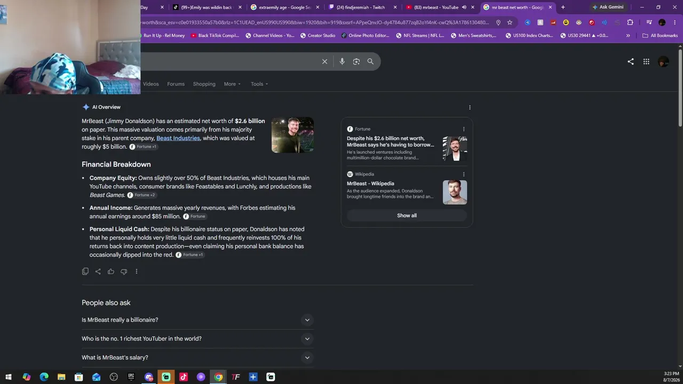Share the AI Overview answer
This screenshot has width=683, height=384.
98,271
